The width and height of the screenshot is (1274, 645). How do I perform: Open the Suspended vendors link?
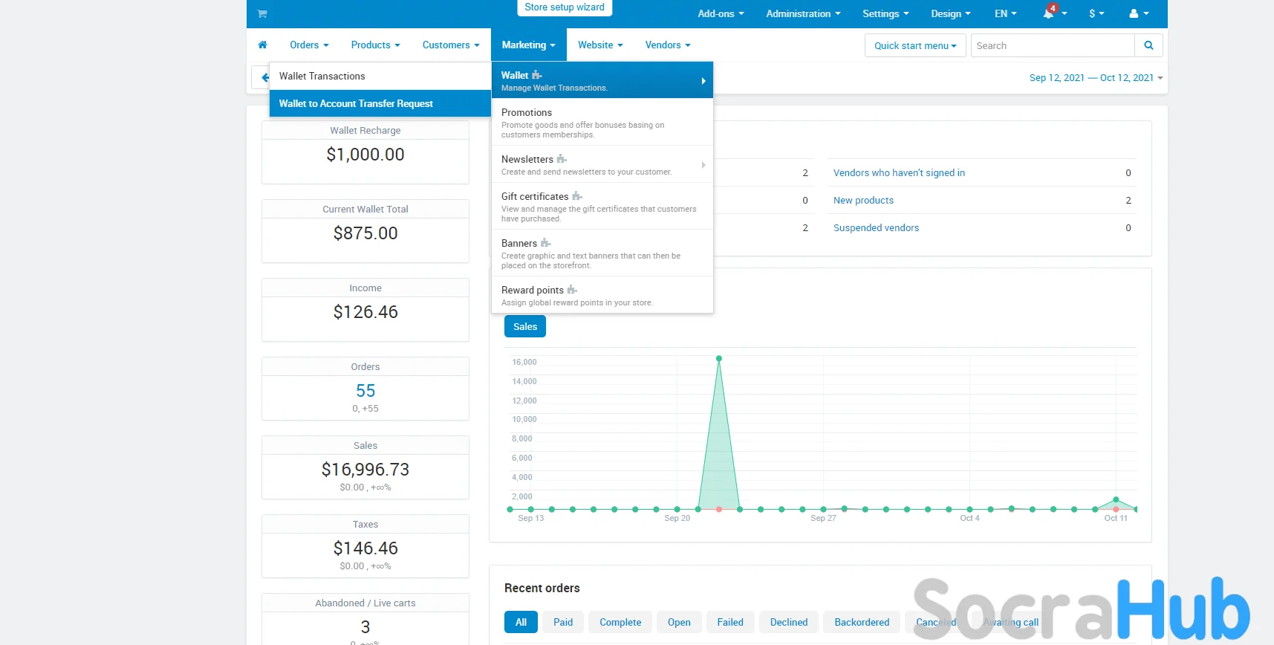click(876, 228)
